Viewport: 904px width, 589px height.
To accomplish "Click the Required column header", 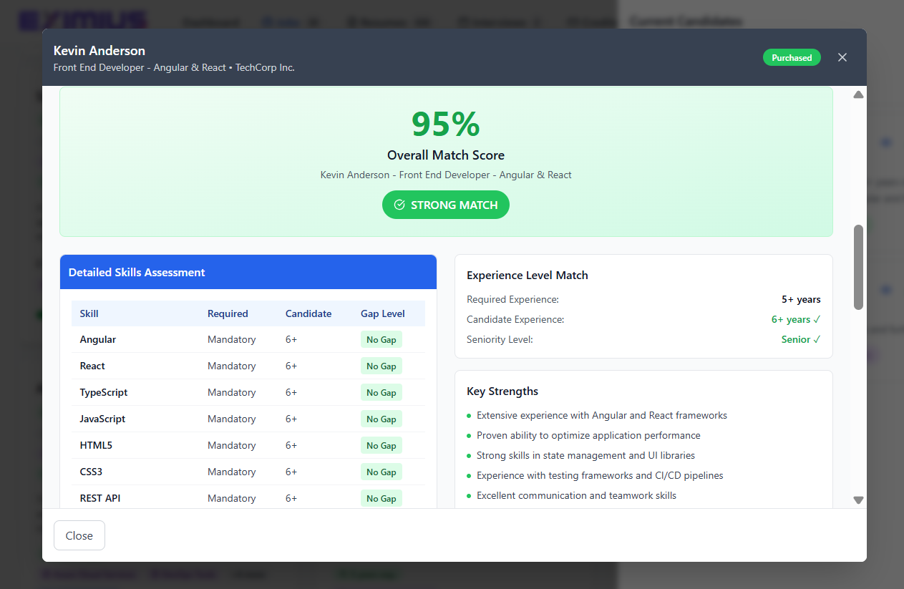I will 228,313.
